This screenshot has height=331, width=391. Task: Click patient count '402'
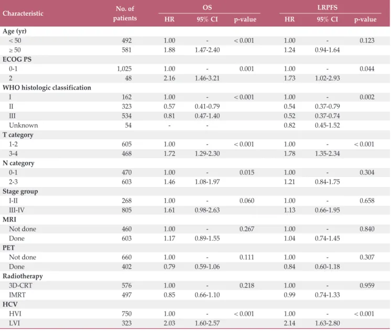point(127,267)
